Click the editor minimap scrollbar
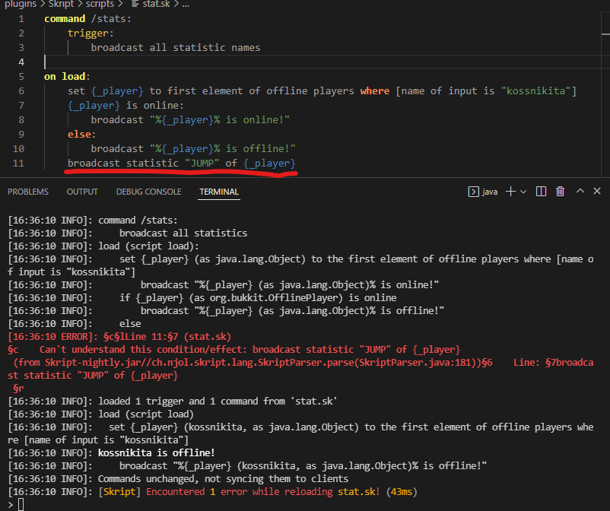Screen dimensions: 610x511 pos(605,94)
